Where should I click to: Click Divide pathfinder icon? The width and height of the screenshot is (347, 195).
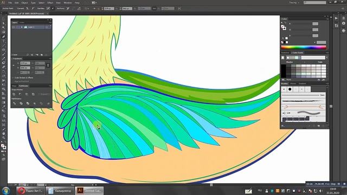pos(15,103)
